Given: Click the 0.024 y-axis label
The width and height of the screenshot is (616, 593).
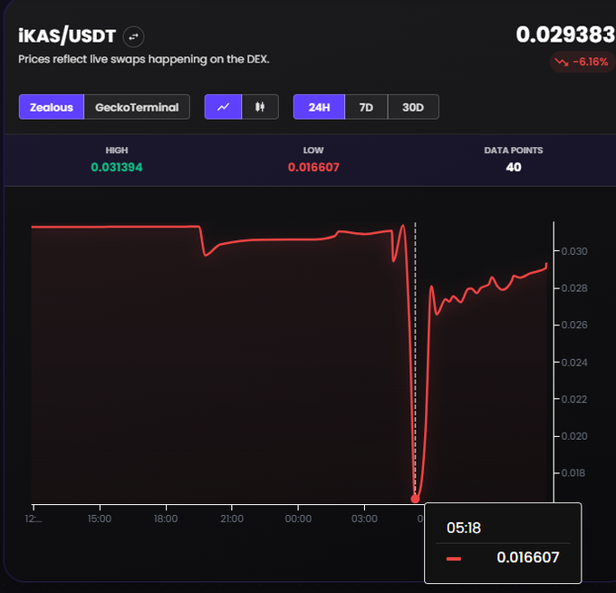Looking at the screenshot, I should point(574,362).
